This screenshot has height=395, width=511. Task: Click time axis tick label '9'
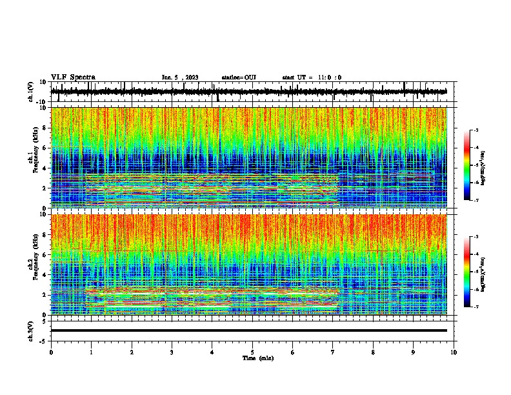413,352
